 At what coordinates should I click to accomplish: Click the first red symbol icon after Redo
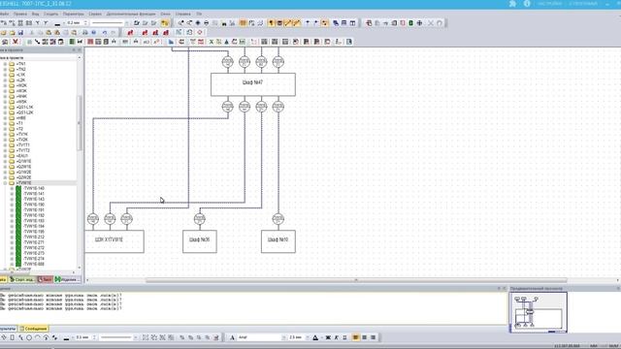pyautogui.click(x=130, y=32)
